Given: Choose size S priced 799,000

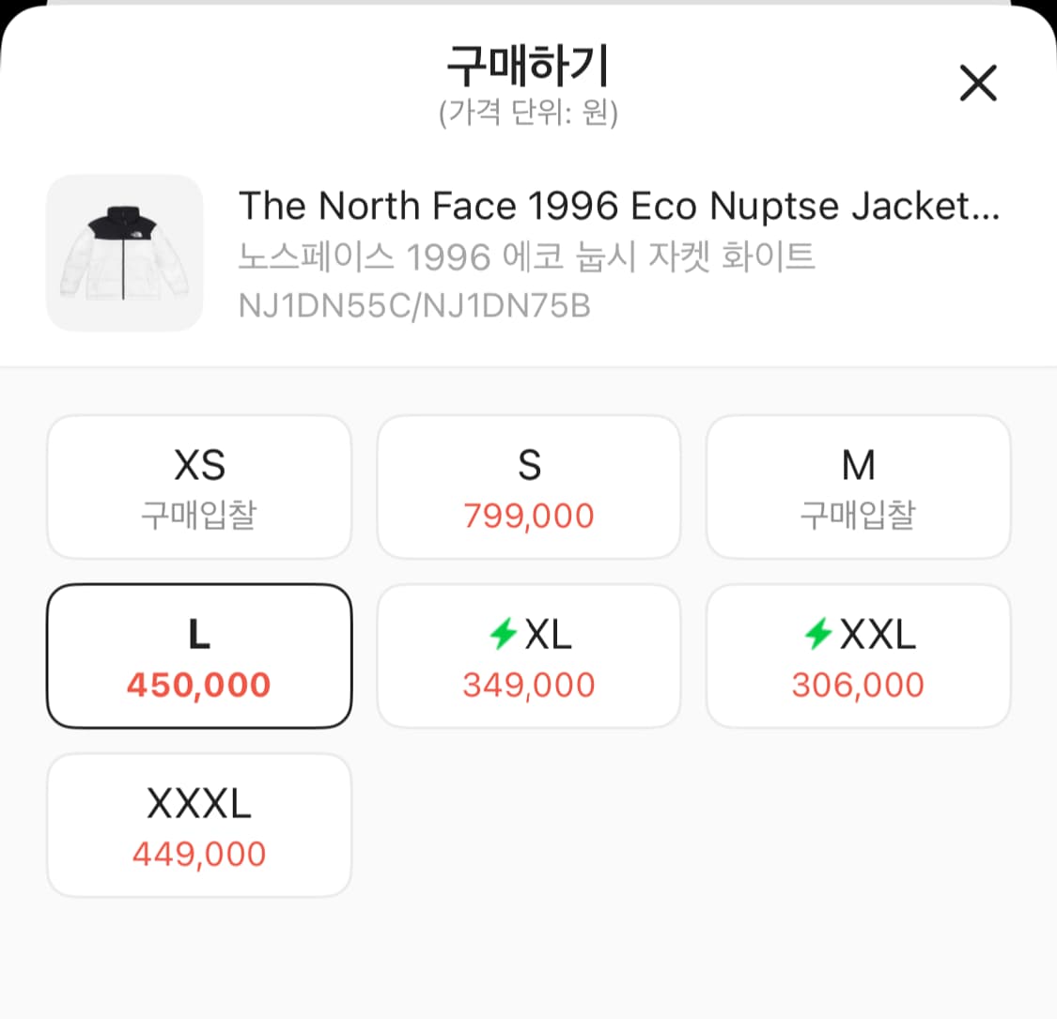Looking at the screenshot, I should coord(528,486).
